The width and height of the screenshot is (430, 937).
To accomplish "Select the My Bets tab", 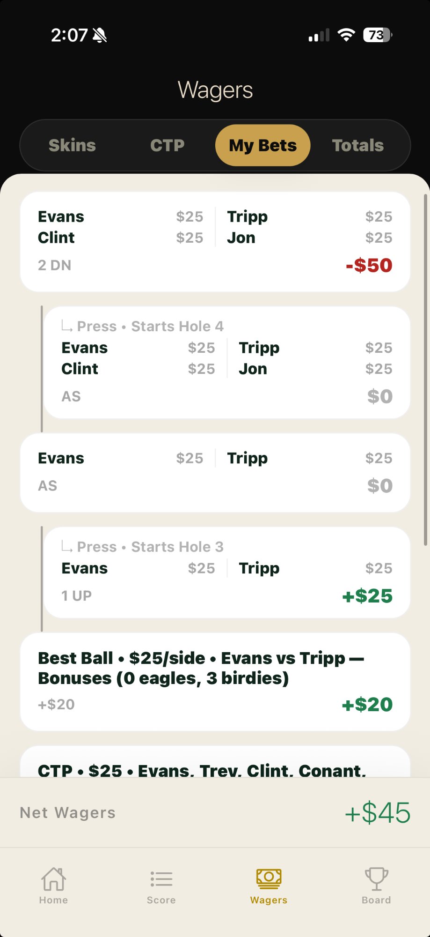I will 262,145.
